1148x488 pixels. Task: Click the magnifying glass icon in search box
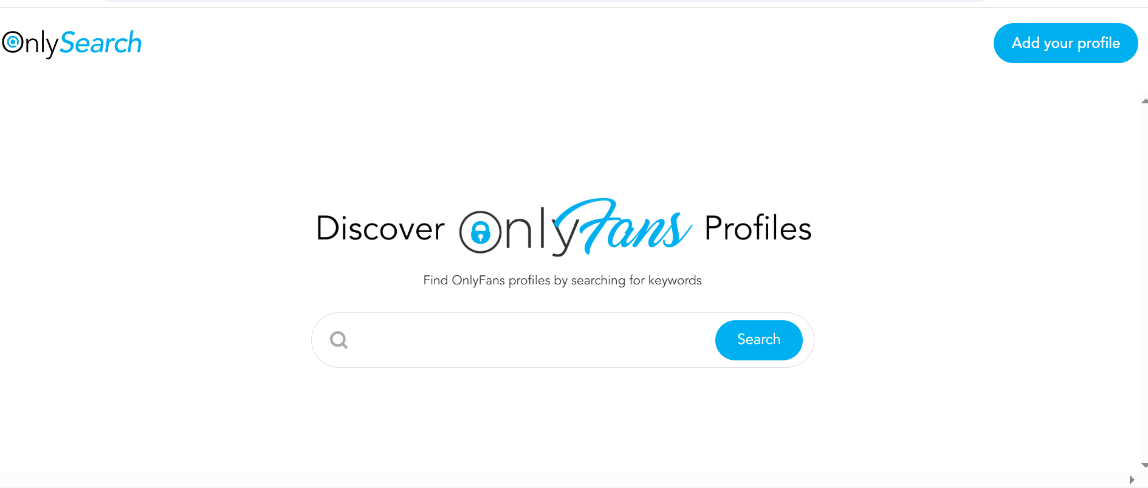pyautogui.click(x=339, y=340)
